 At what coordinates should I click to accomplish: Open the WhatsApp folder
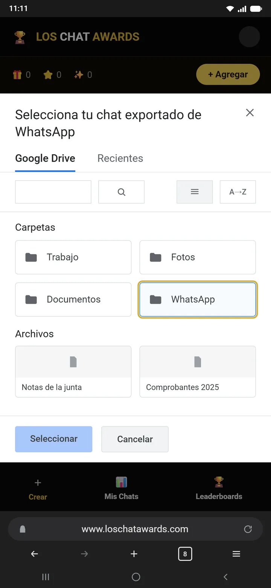click(x=198, y=300)
